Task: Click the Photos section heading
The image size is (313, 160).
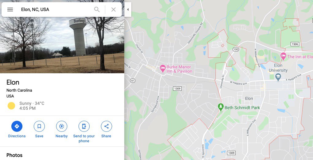Action: point(14,155)
